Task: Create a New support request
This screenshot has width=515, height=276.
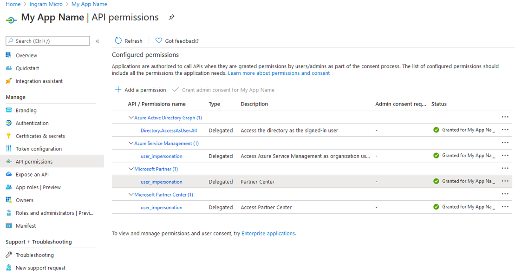Action: click(40, 268)
